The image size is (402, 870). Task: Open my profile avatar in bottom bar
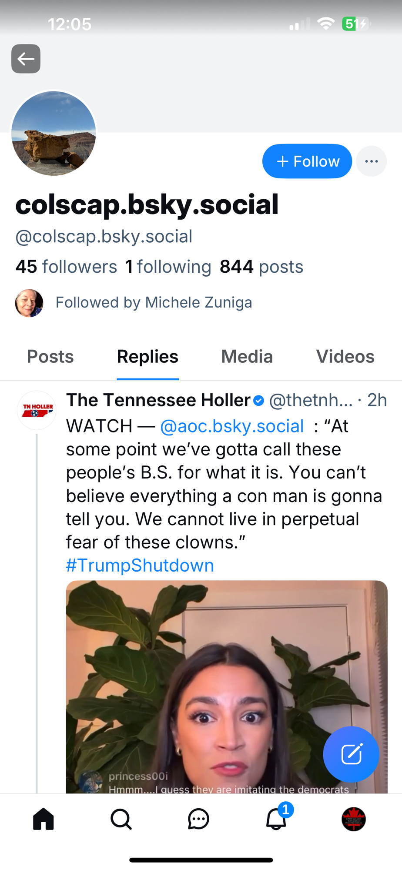pos(353,819)
